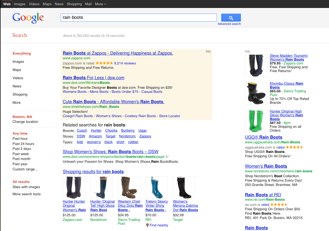Click Hunter Original Women's Rain boot image
Image resolution: width=329 pixels, height=231 pixels.
point(74,188)
